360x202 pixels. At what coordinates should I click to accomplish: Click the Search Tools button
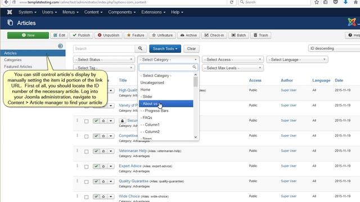(165, 49)
